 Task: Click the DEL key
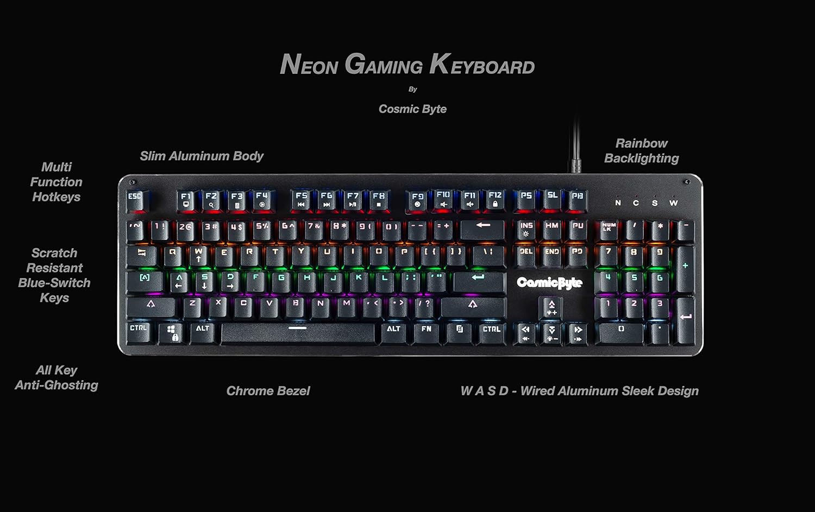coord(526,256)
